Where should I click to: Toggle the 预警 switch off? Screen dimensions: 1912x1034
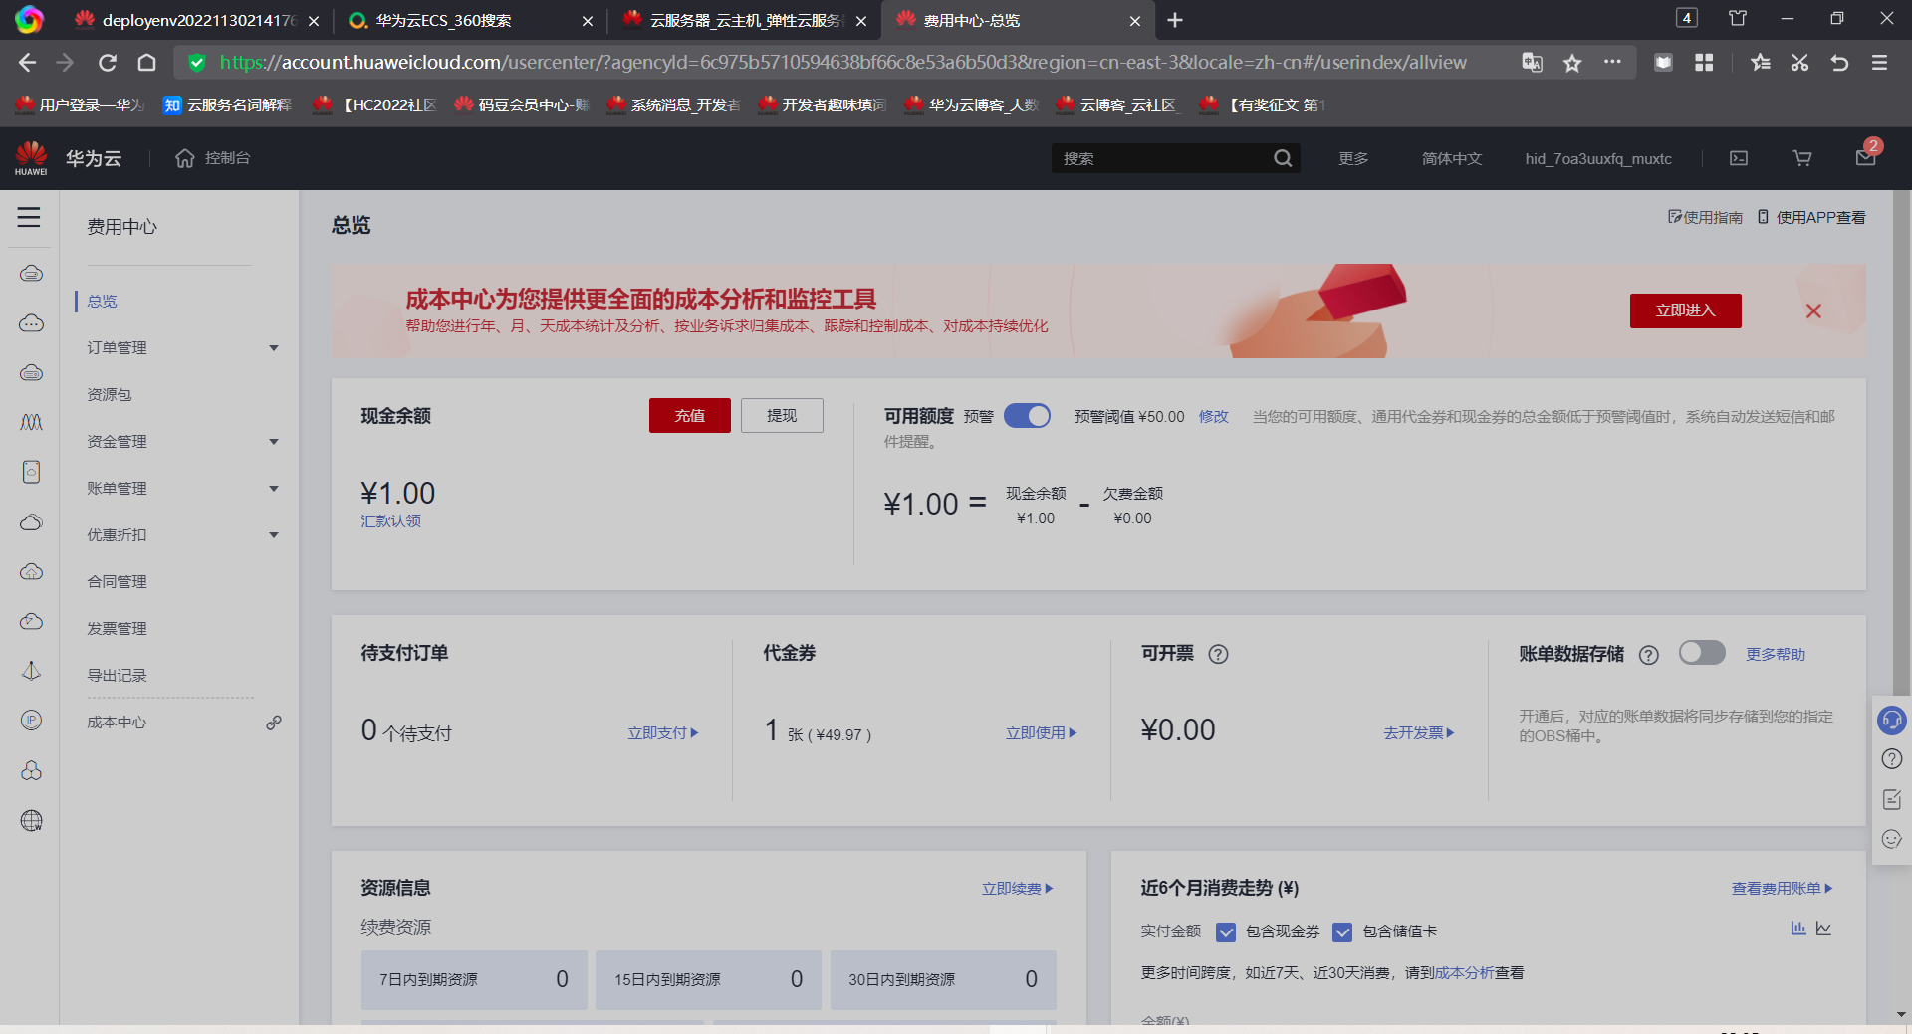tap(1027, 416)
